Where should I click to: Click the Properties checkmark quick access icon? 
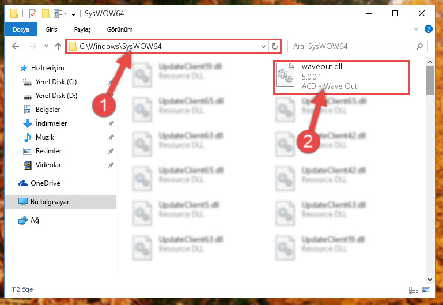pos(33,14)
